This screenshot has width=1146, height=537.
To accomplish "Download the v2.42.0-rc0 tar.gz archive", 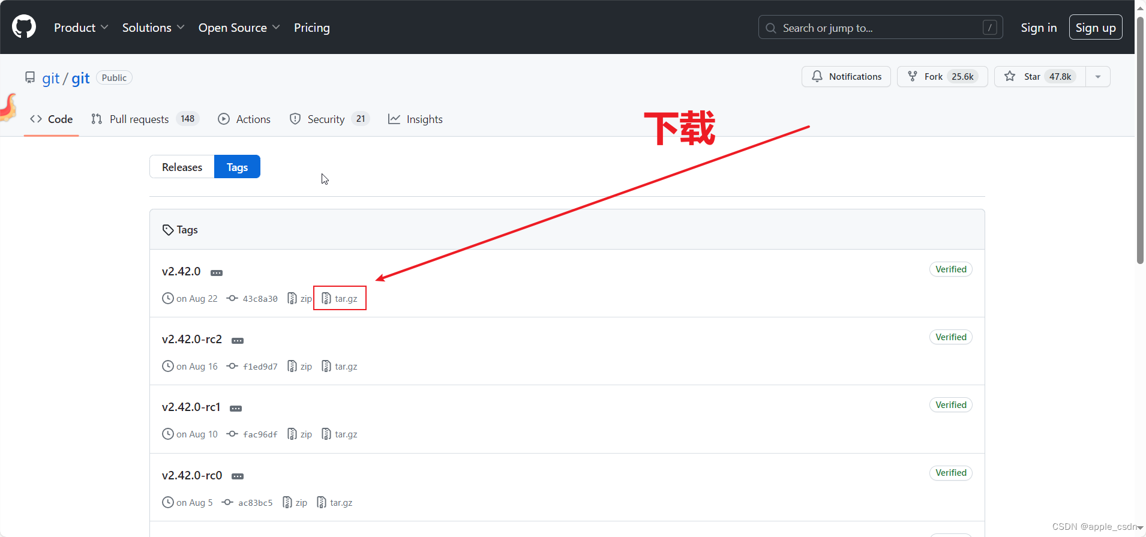I will [x=335, y=502].
